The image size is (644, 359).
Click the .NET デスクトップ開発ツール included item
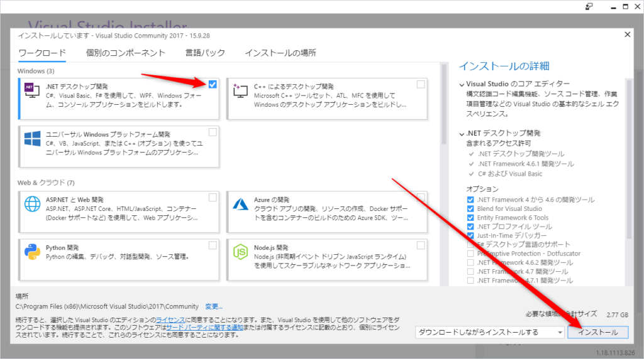coord(521,154)
